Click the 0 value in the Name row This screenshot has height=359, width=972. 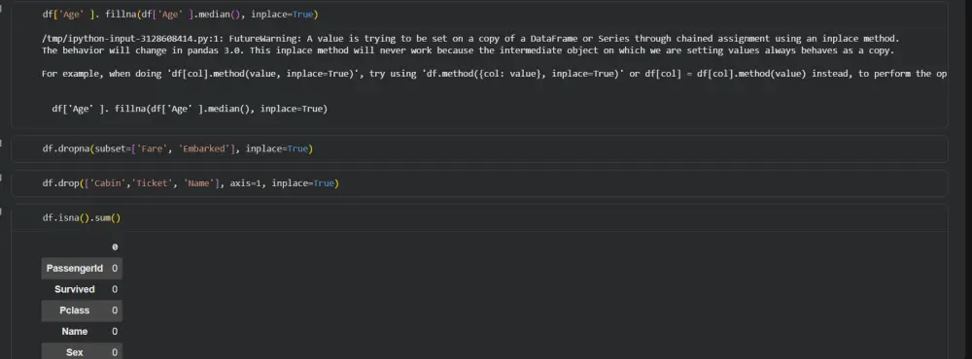(x=115, y=332)
